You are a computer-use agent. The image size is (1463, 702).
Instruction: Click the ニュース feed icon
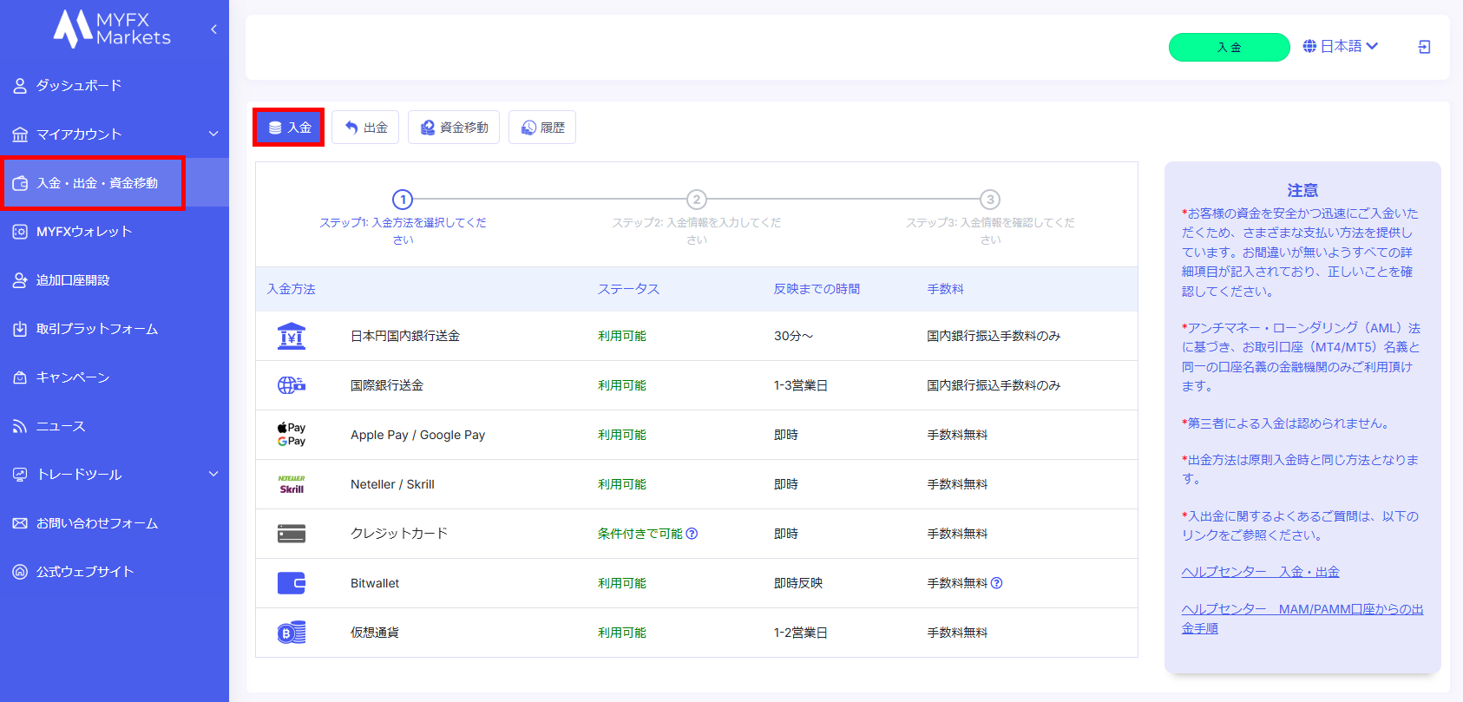pos(20,426)
